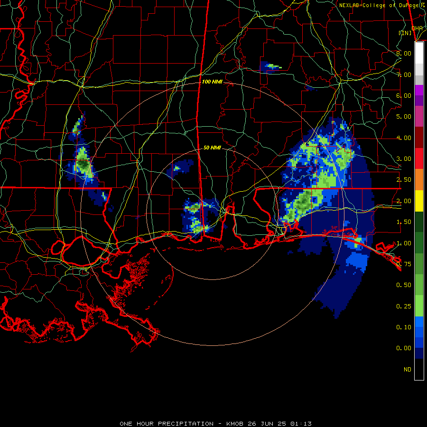Click the [IN] units label
The height and width of the screenshot is (427, 427).
pyautogui.click(x=405, y=33)
